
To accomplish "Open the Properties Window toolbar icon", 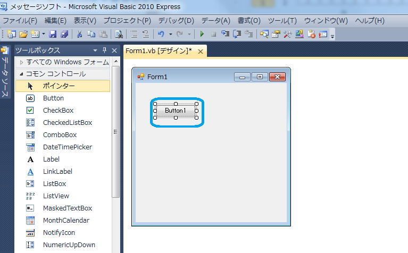I will pyautogui.click(x=276, y=34).
